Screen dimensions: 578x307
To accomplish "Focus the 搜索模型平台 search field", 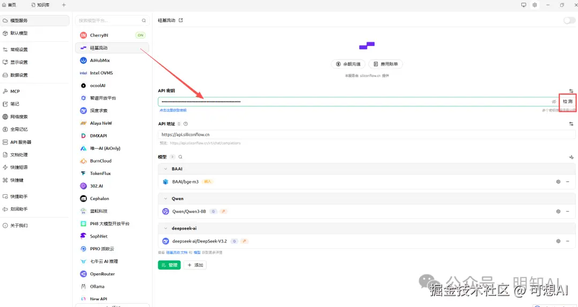I will 112,21.
